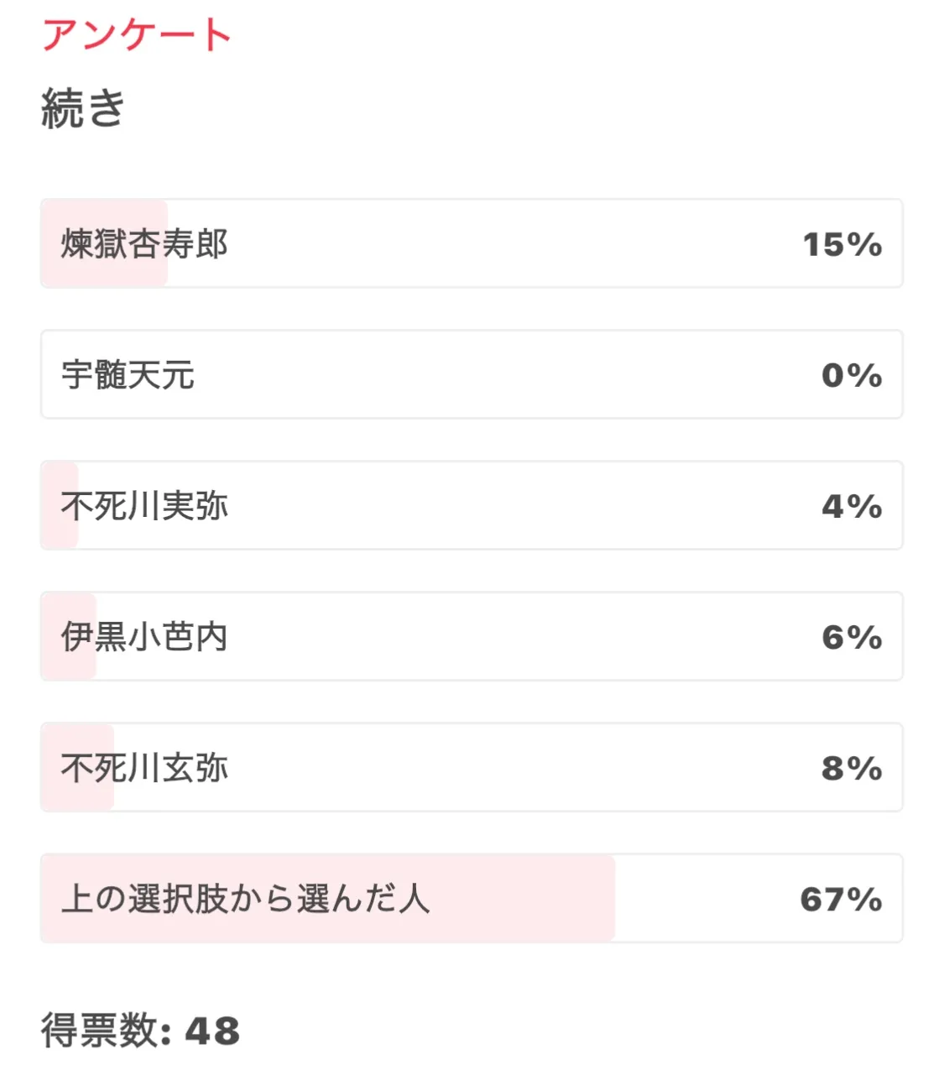The width and height of the screenshot is (944, 1075).
Task: Select the 不死川玄弥 poll choice
Action: point(144,768)
